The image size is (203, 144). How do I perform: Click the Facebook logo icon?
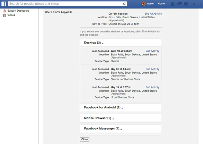tap(4, 4)
